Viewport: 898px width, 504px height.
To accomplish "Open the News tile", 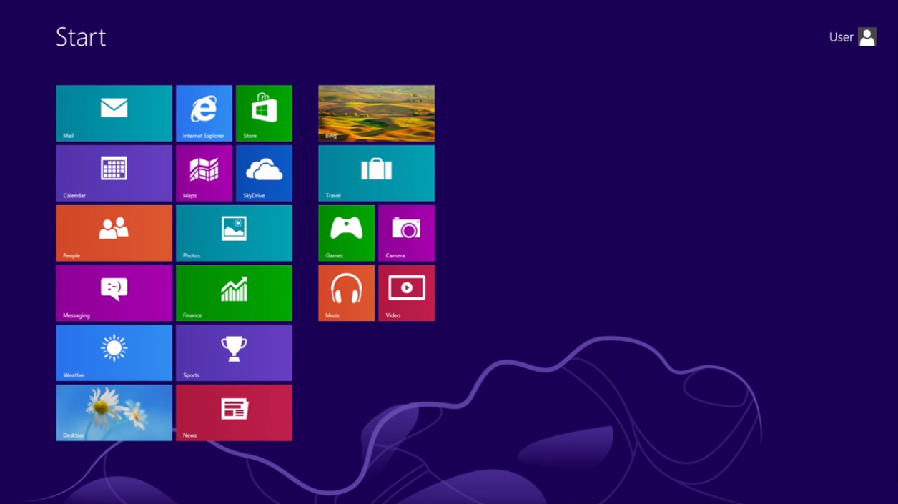I will point(234,412).
